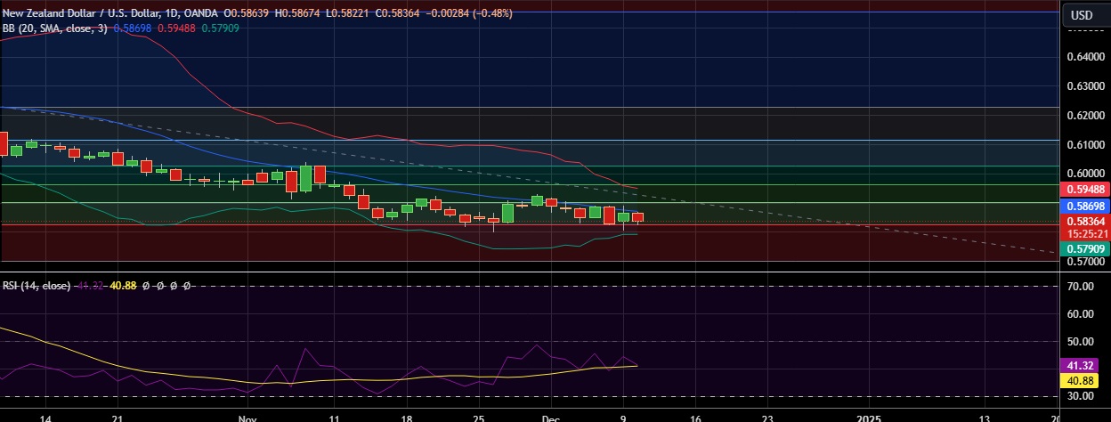
Task: Click the red 0.58364 last price label
Action: pyautogui.click(x=1085, y=221)
